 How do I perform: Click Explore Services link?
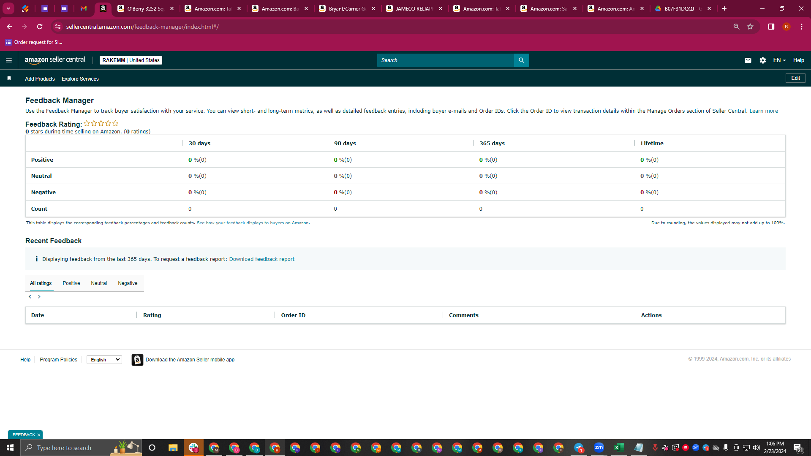pyautogui.click(x=80, y=79)
